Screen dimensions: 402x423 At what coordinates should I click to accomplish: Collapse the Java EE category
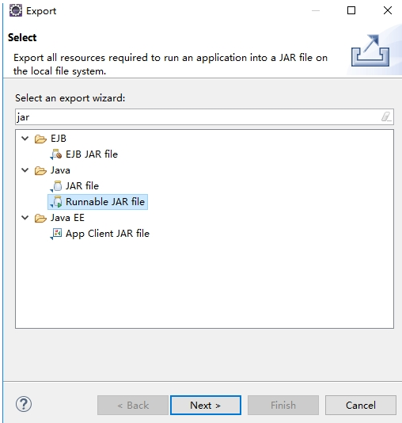(25, 217)
